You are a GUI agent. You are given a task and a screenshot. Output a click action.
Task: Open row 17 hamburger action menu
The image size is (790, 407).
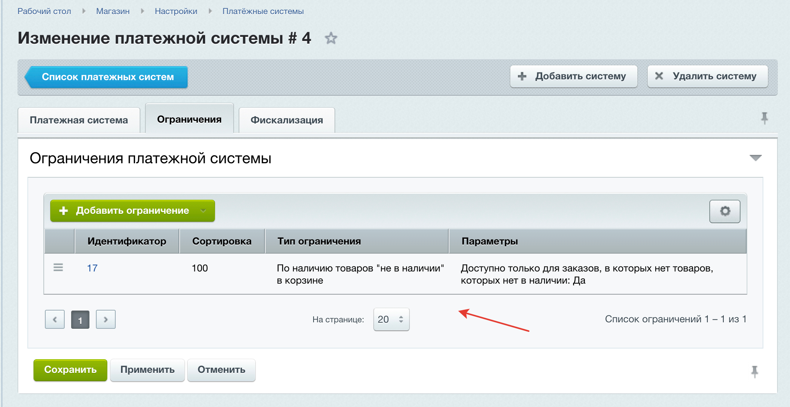pyautogui.click(x=58, y=268)
